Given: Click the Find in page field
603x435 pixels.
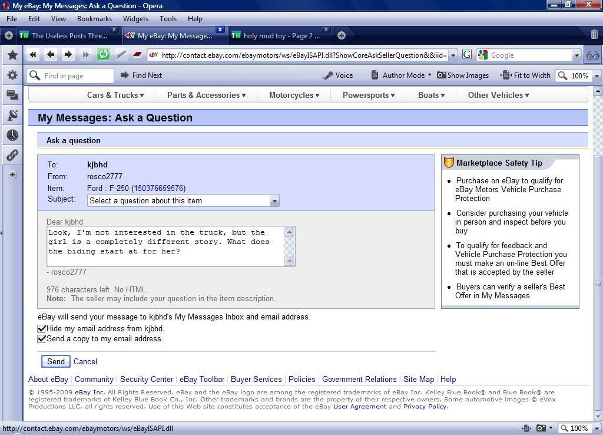Looking at the screenshot, I should 71,75.
